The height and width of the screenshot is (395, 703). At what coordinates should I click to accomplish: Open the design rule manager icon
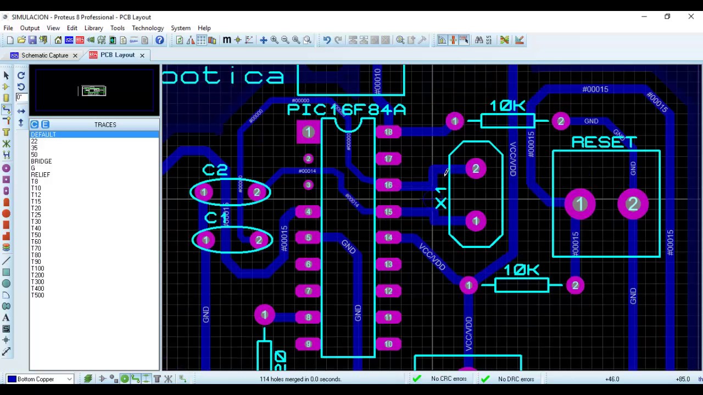(519, 40)
